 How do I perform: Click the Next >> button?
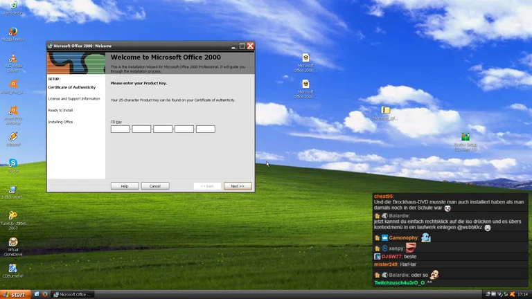(x=238, y=186)
